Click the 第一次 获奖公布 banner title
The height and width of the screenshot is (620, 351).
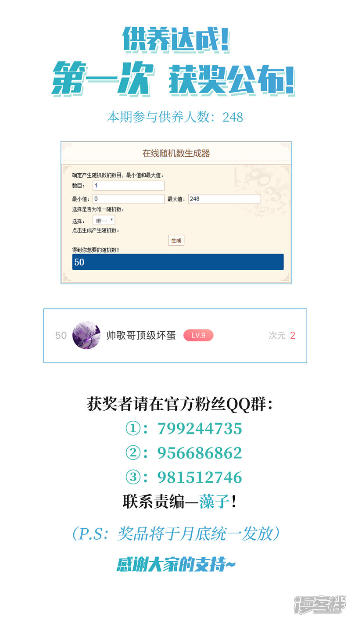[x=174, y=80]
